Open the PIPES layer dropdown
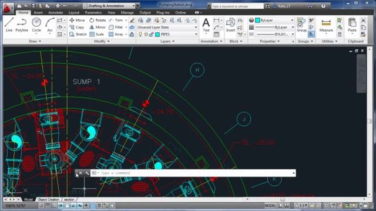This screenshot has width=376, height=211. [167, 35]
